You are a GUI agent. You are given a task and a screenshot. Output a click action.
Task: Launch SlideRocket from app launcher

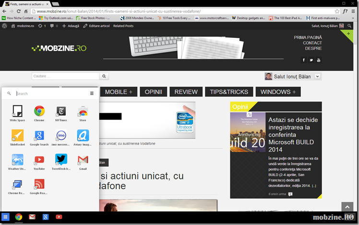(x=17, y=136)
